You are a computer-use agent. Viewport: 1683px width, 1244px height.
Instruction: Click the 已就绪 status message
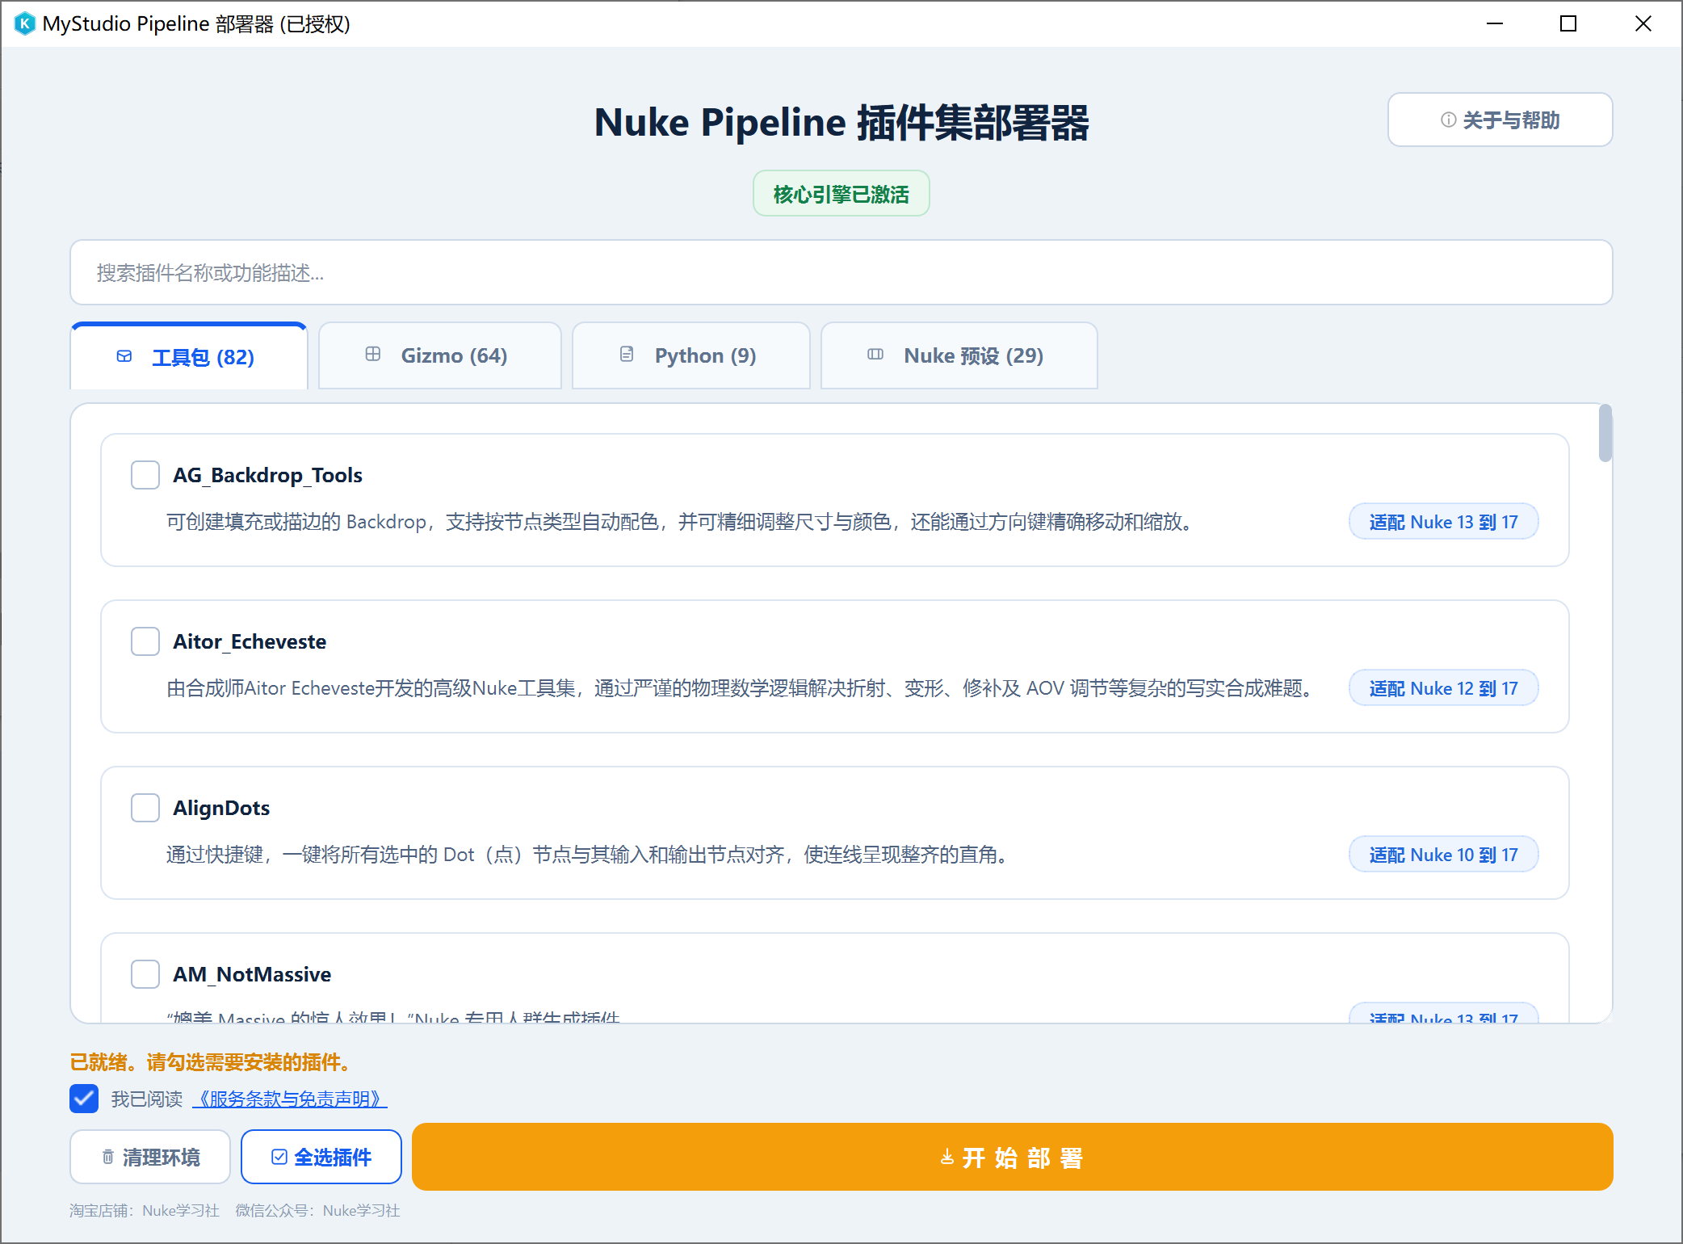tap(212, 1062)
